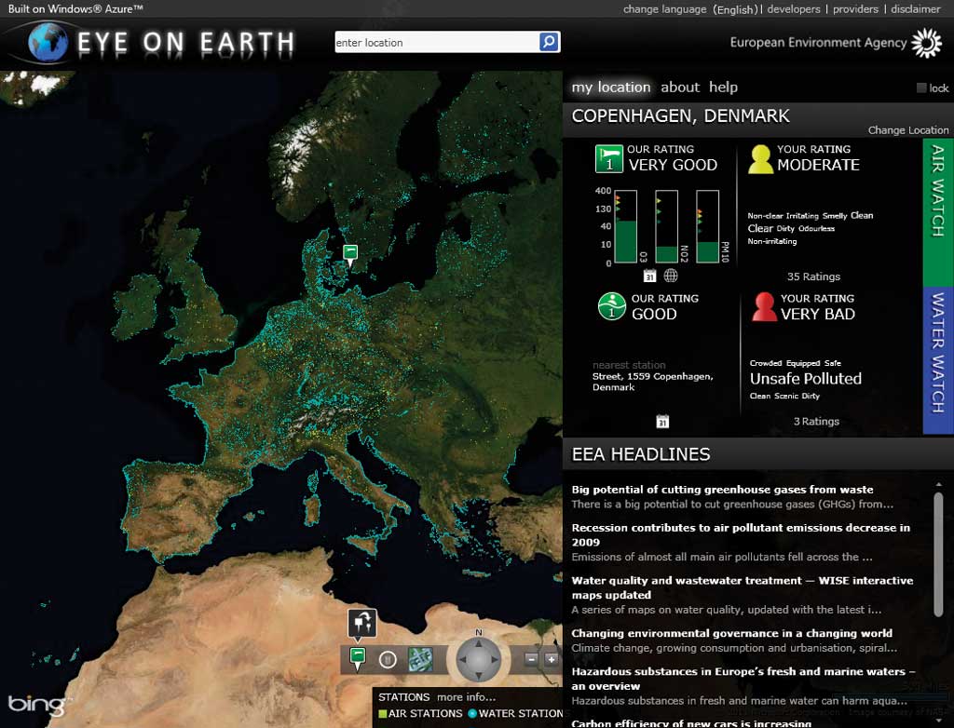The image size is (954, 728).
Task: Open the disclaimer link
Action: (916, 9)
